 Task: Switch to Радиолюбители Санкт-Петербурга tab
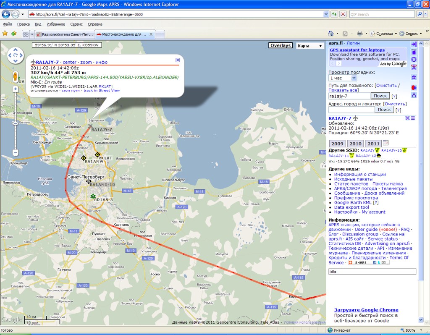tap(64, 34)
